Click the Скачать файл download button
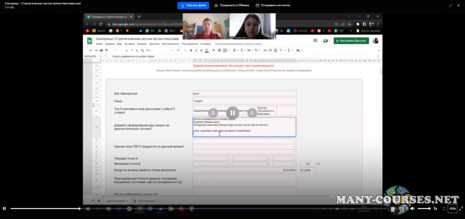The width and height of the screenshot is (465, 219). [193, 5]
